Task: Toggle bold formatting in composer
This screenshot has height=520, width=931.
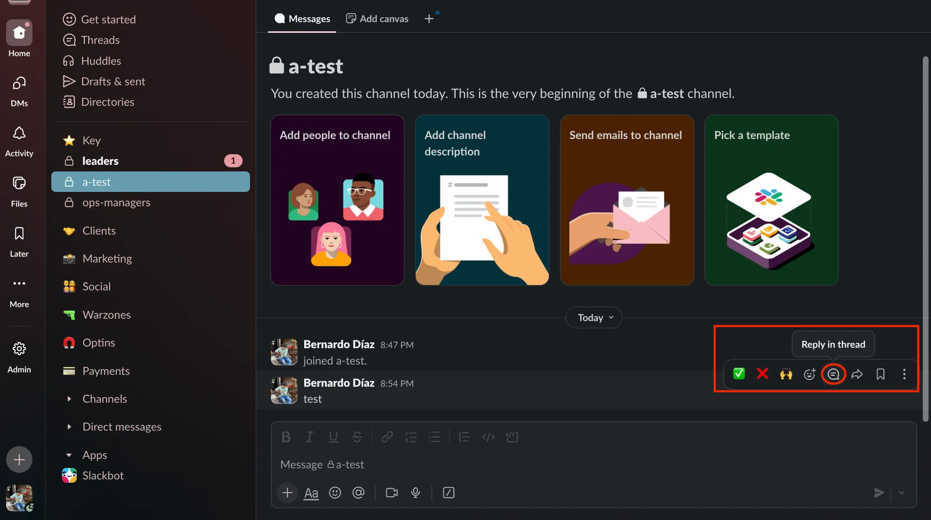Action: [286, 437]
